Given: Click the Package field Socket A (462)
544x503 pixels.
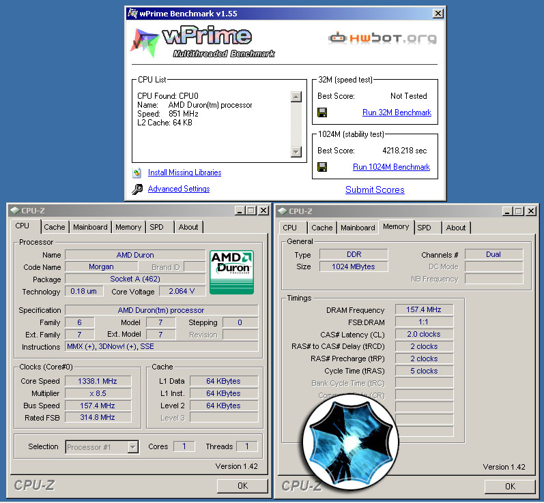Looking at the screenshot, I should [135, 279].
